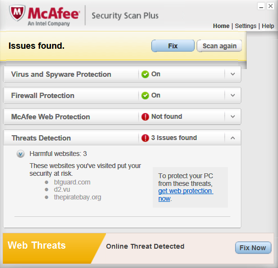Click the Scan again button

[219, 46]
